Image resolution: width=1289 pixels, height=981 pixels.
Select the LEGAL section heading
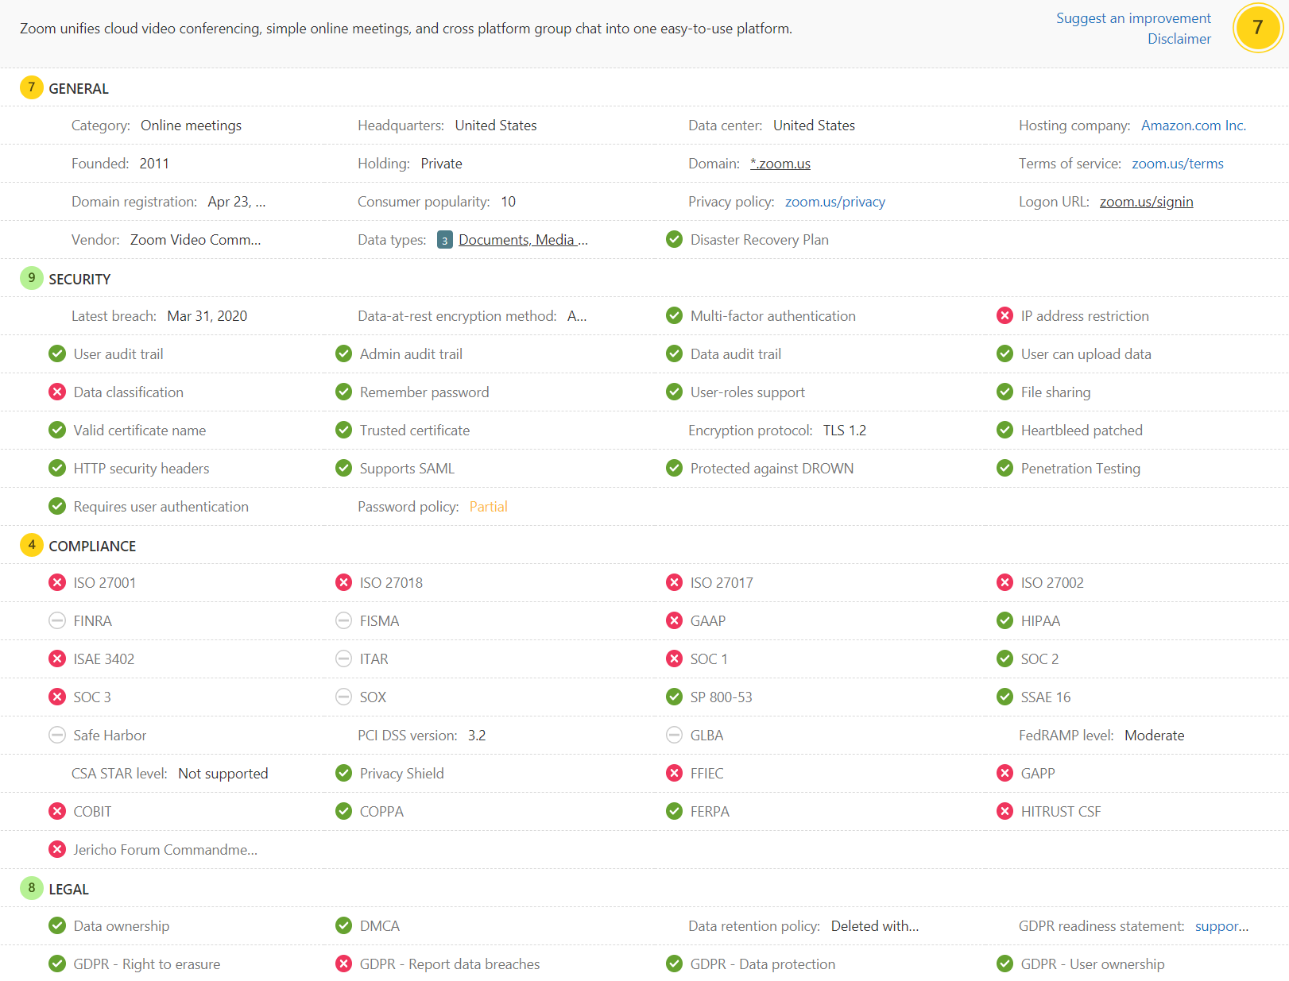[69, 890]
